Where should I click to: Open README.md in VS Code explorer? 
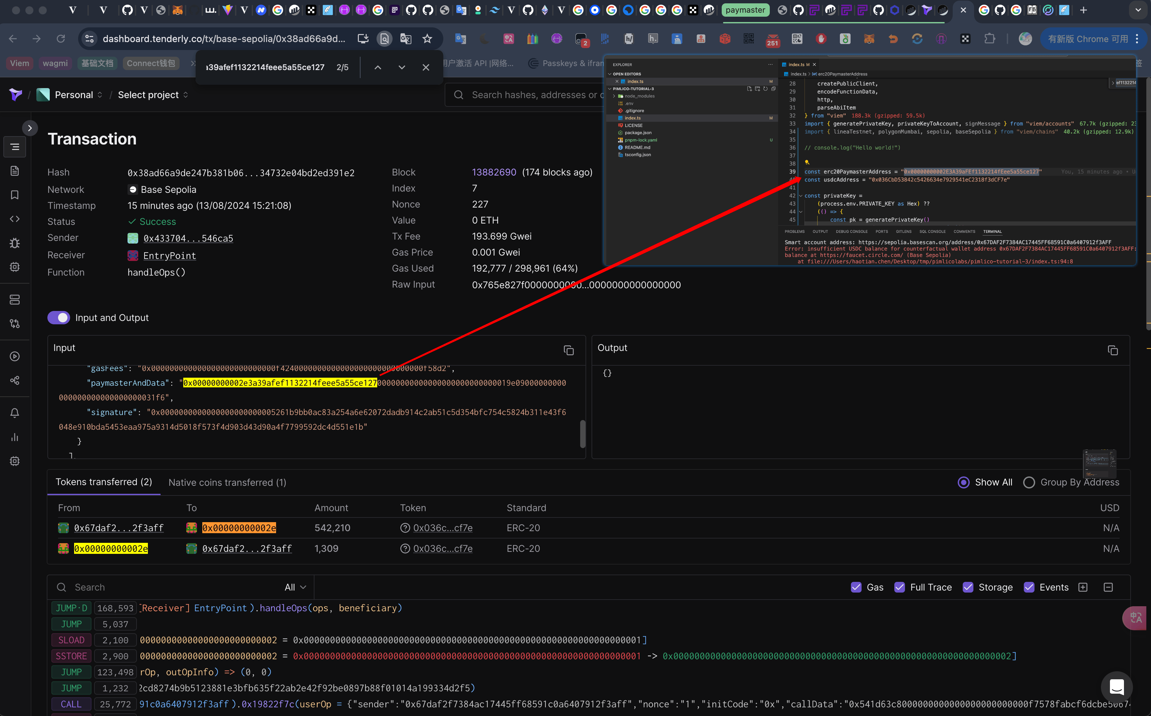pyautogui.click(x=637, y=147)
